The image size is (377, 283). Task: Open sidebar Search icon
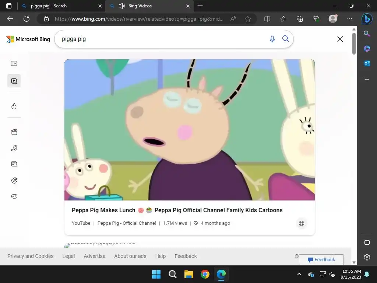click(x=367, y=34)
